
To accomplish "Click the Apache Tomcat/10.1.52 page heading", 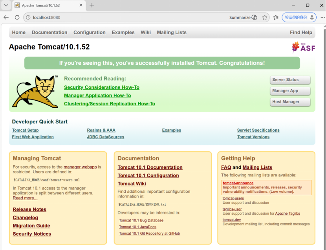I will point(49,47).
